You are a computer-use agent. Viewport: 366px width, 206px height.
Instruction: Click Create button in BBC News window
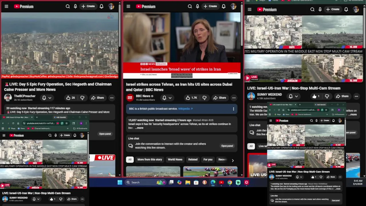[210, 6]
